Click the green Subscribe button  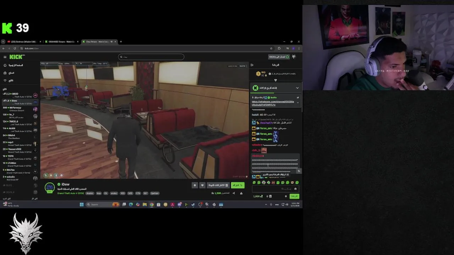pyautogui.click(x=237, y=185)
